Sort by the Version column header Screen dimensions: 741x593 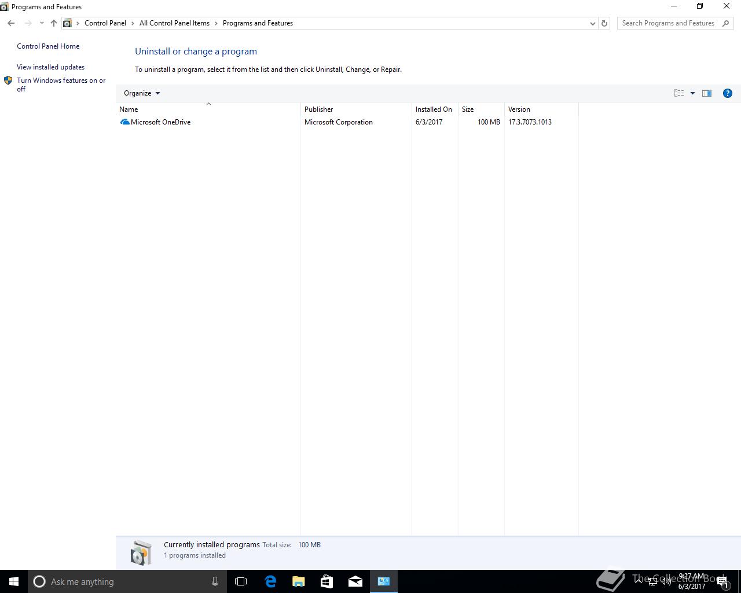[541, 109]
